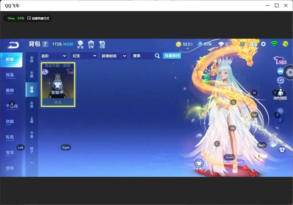Click the blue car preview icon
Viewport: 293px width, 205px height.
280,71
